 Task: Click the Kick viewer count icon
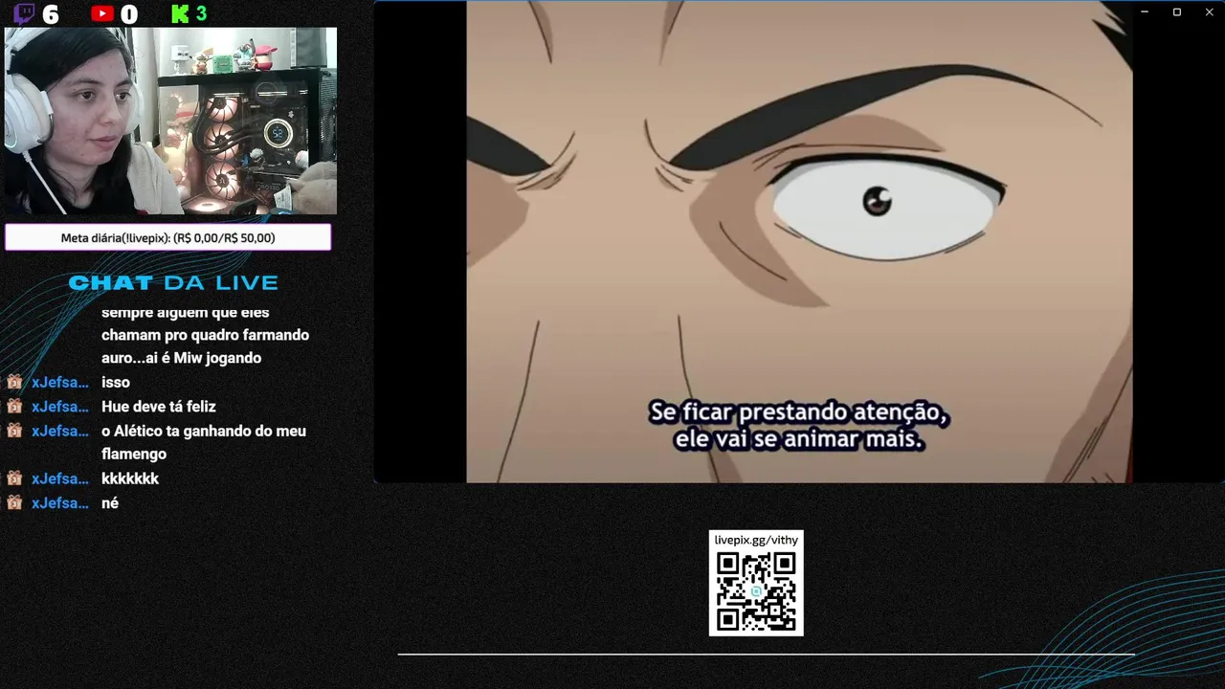180,13
